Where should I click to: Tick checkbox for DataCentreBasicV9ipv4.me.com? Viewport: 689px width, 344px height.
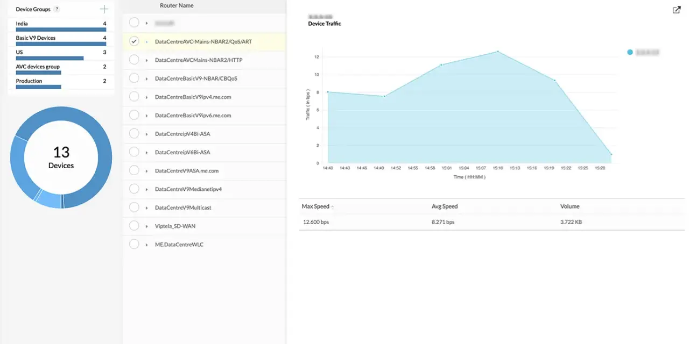tap(134, 97)
